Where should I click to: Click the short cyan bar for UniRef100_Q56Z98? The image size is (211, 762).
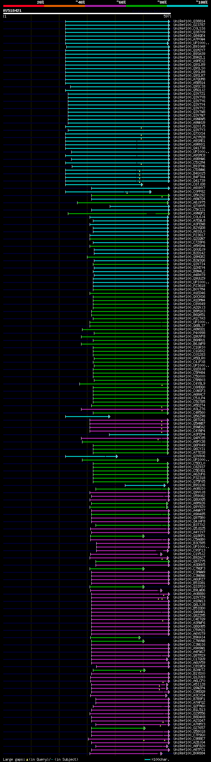tap(88, 416)
